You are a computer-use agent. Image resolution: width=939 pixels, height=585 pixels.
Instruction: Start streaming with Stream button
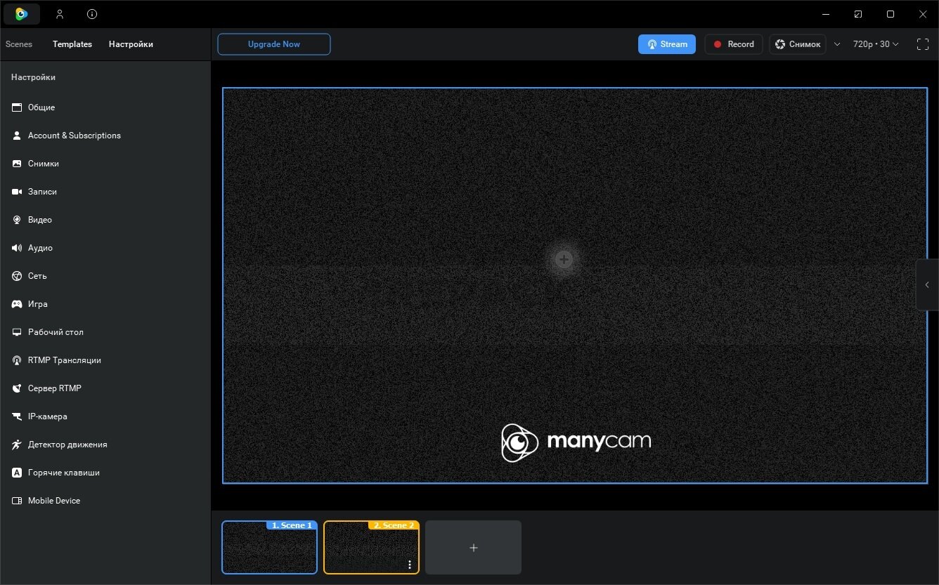(x=667, y=44)
